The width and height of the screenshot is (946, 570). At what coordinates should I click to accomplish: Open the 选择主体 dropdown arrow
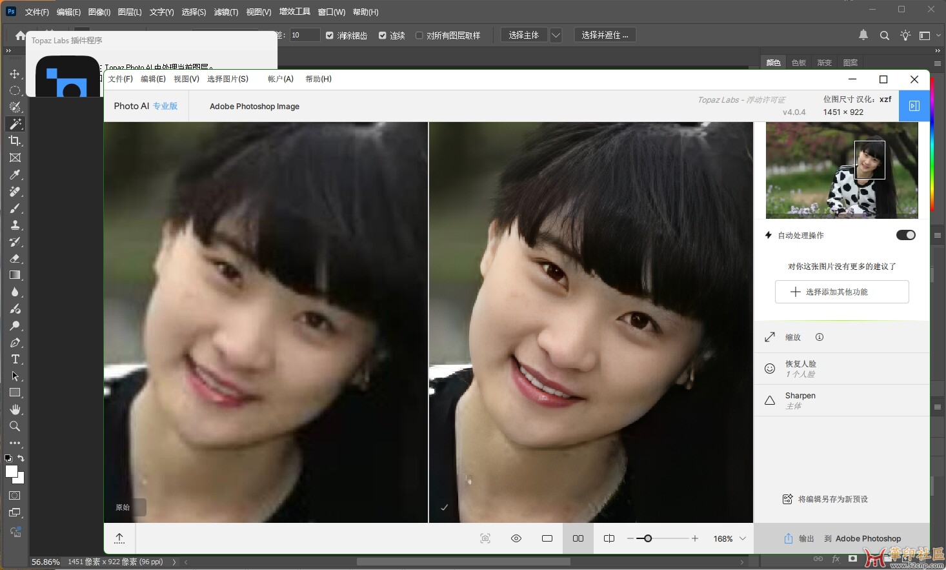coord(556,36)
